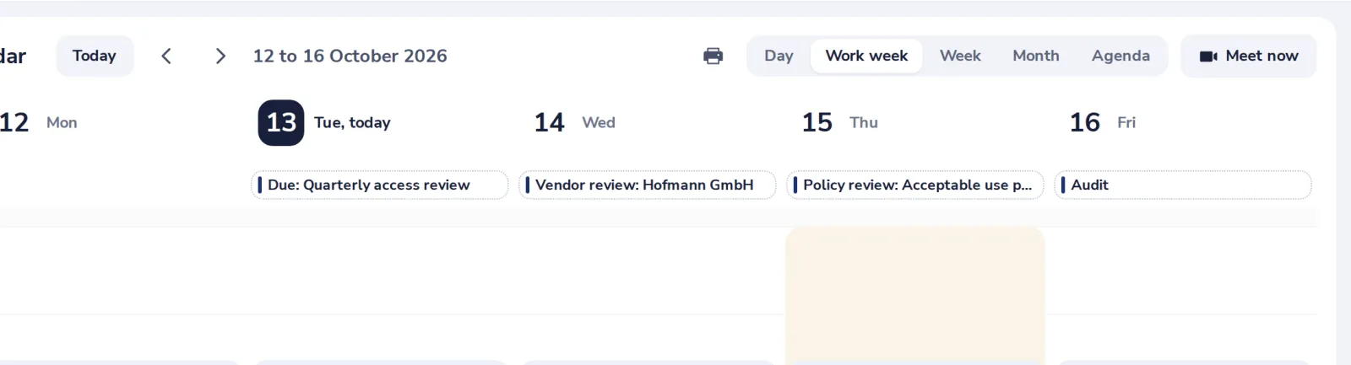Open the Agenda view
The width and height of the screenshot is (1351, 365).
point(1120,56)
